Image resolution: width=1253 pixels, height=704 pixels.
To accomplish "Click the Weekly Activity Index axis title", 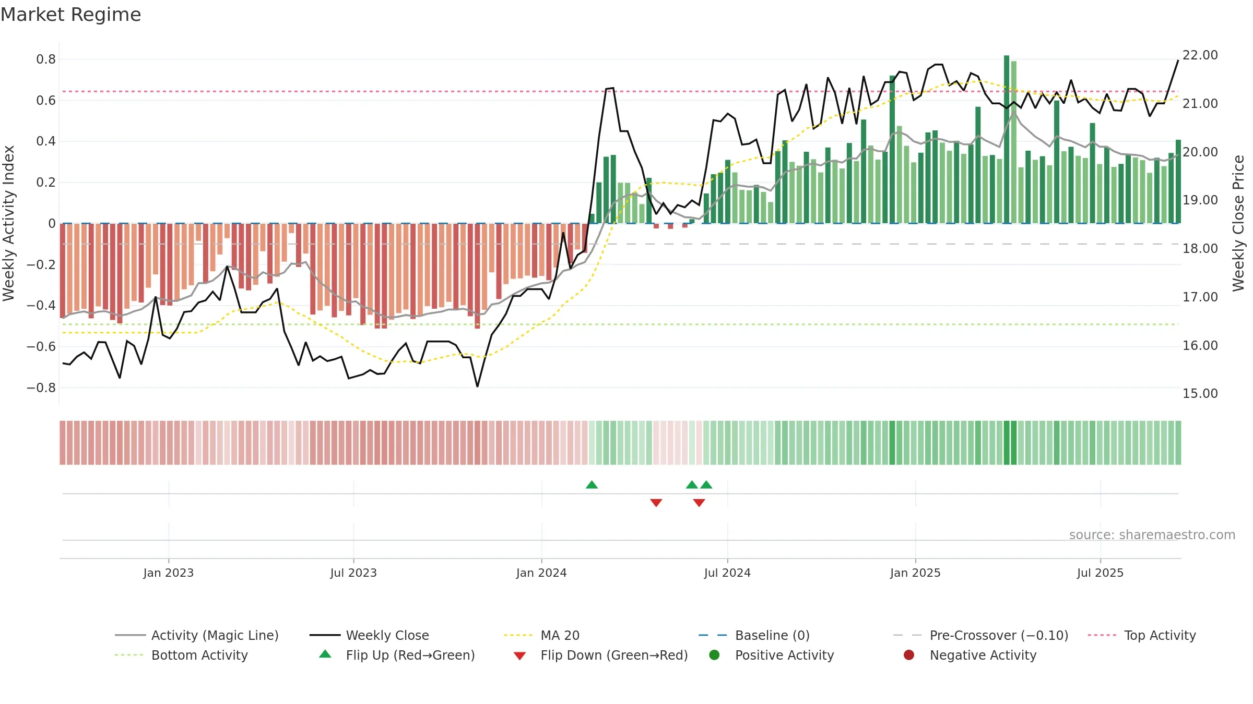I will [9, 223].
